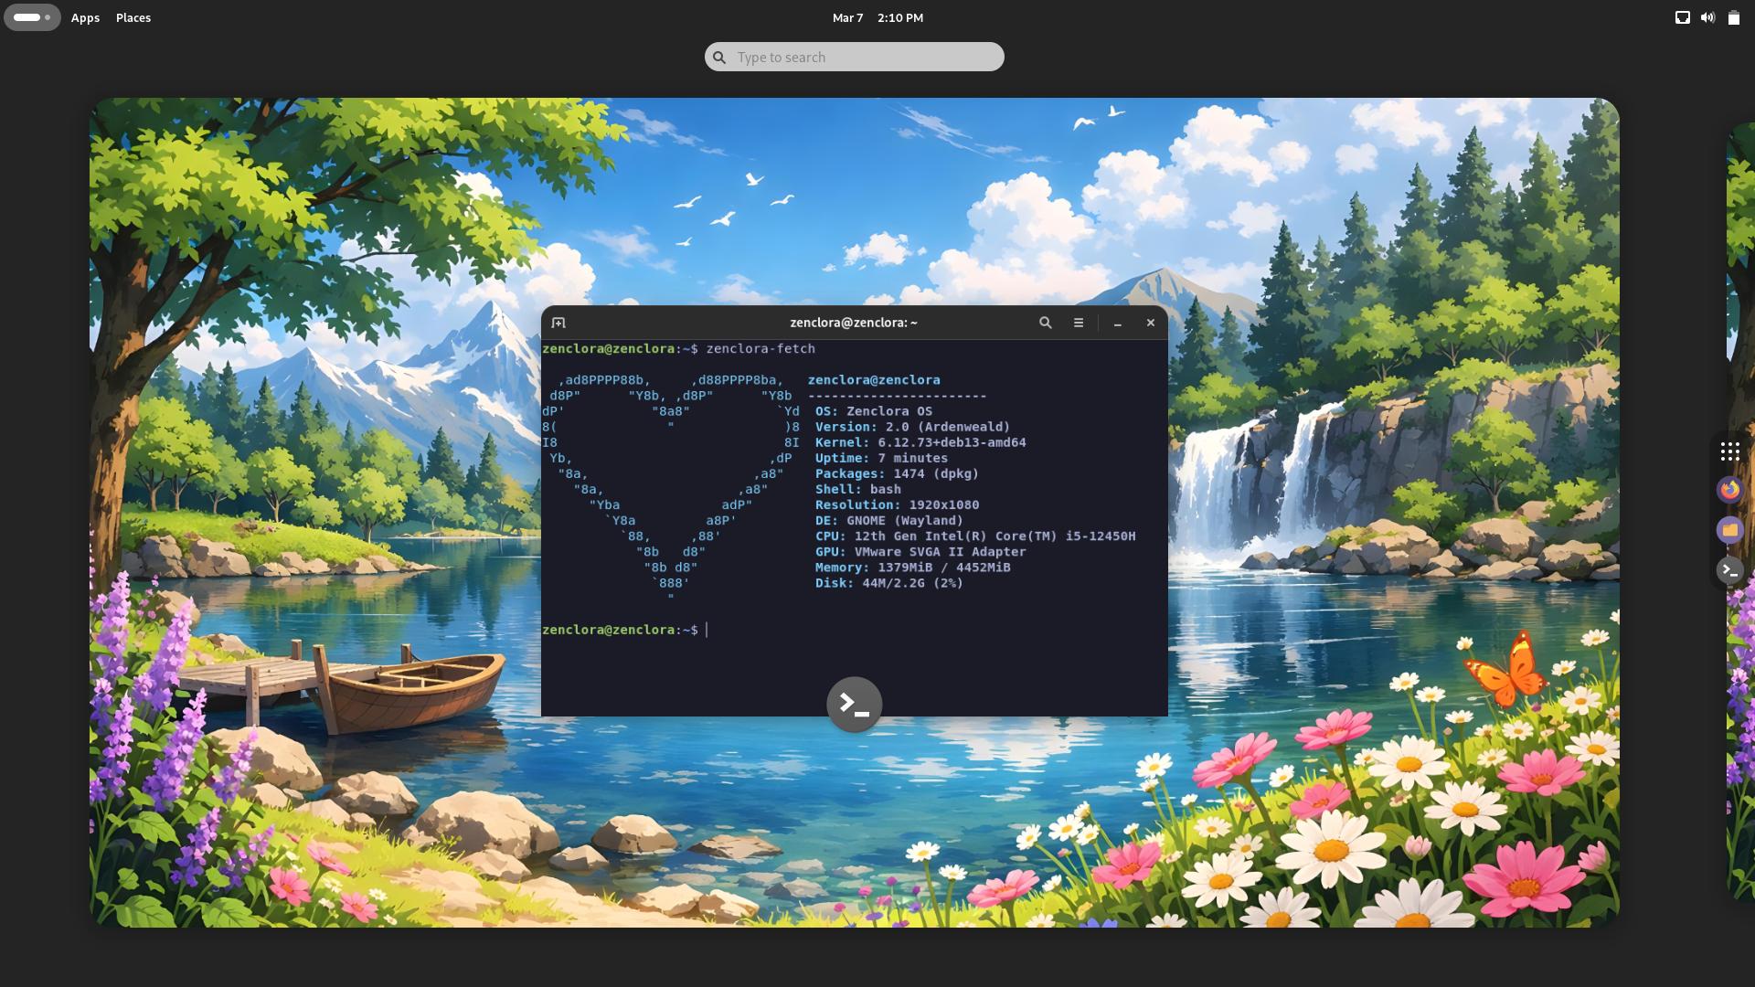Open the Apps menu in the top bar
Image resolution: width=1755 pixels, height=987 pixels.
(x=85, y=17)
